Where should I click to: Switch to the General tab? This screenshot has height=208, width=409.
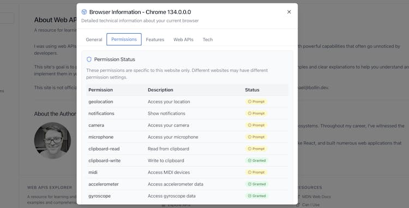94,40
